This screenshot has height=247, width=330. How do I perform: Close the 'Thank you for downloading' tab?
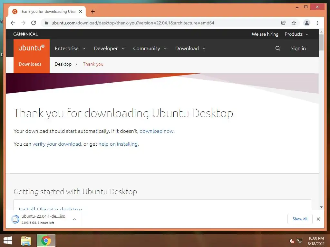coord(81,12)
